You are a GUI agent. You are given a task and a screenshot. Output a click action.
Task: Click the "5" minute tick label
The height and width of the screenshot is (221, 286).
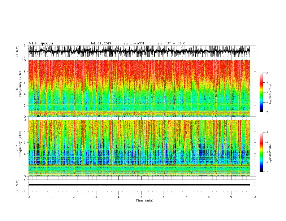tap(141, 197)
